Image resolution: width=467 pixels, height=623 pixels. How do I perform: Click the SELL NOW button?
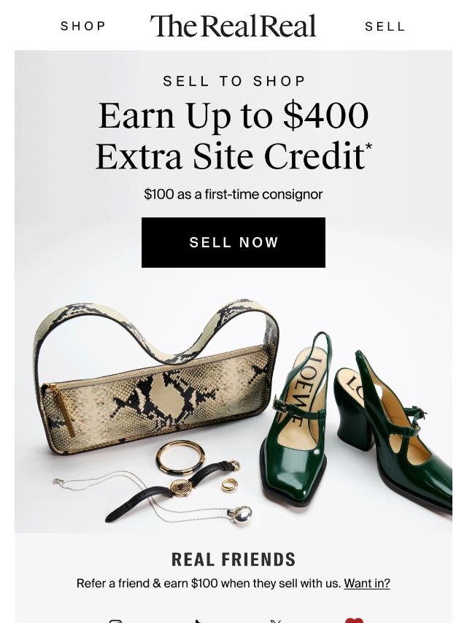(233, 242)
